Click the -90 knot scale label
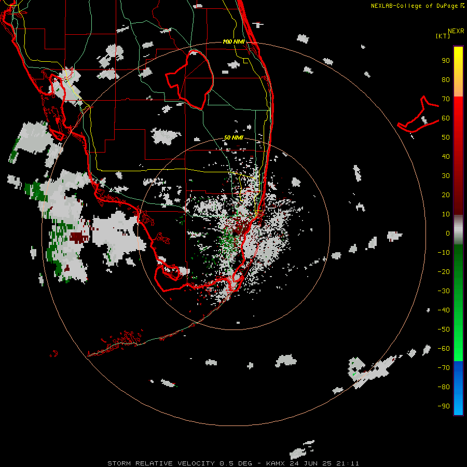Screen dimensions: 467x467 pyautogui.click(x=444, y=406)
